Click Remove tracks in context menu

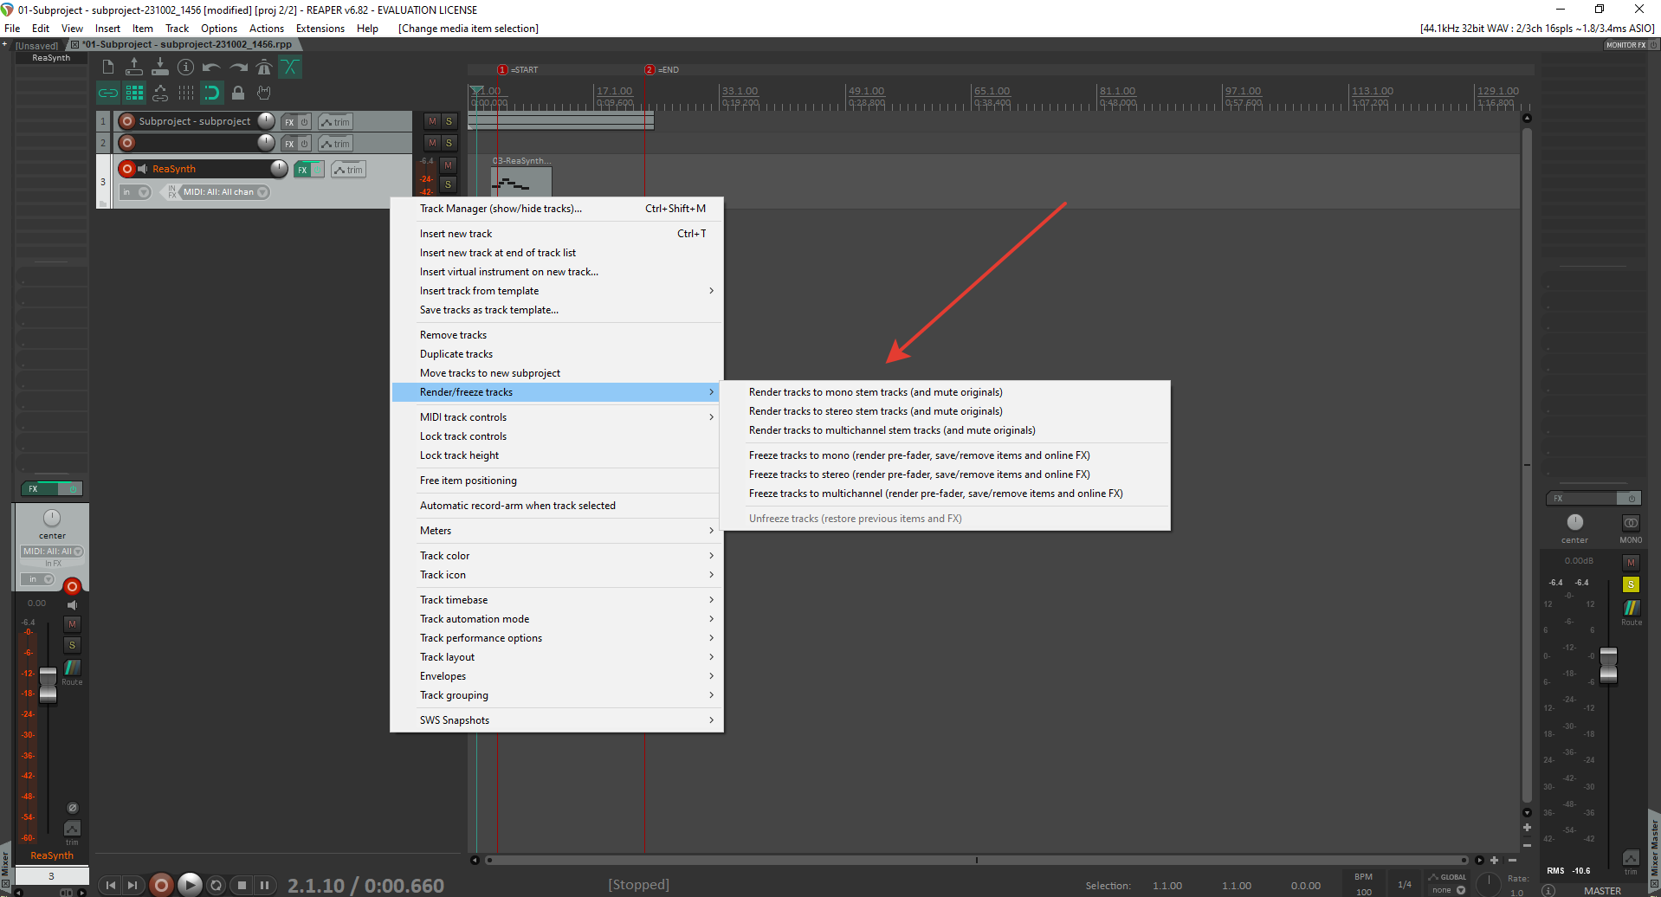(556, 335)
